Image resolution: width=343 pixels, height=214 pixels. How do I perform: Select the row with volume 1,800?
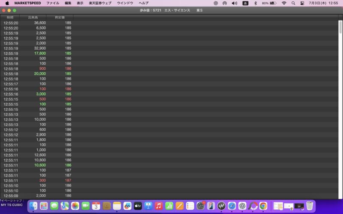[x=169, y=140]
